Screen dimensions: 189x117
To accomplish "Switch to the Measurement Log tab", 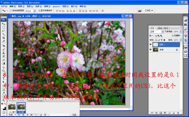I will [x=35, y=101].
